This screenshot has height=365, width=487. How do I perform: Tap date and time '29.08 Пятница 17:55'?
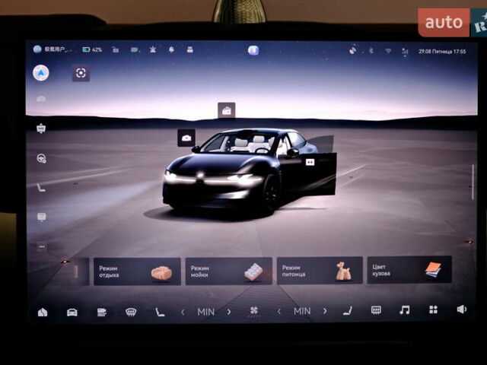point(442,52)
